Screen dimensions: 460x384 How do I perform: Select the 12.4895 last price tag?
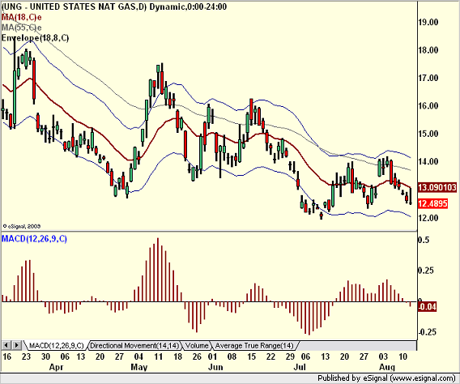tap(432, 203)
